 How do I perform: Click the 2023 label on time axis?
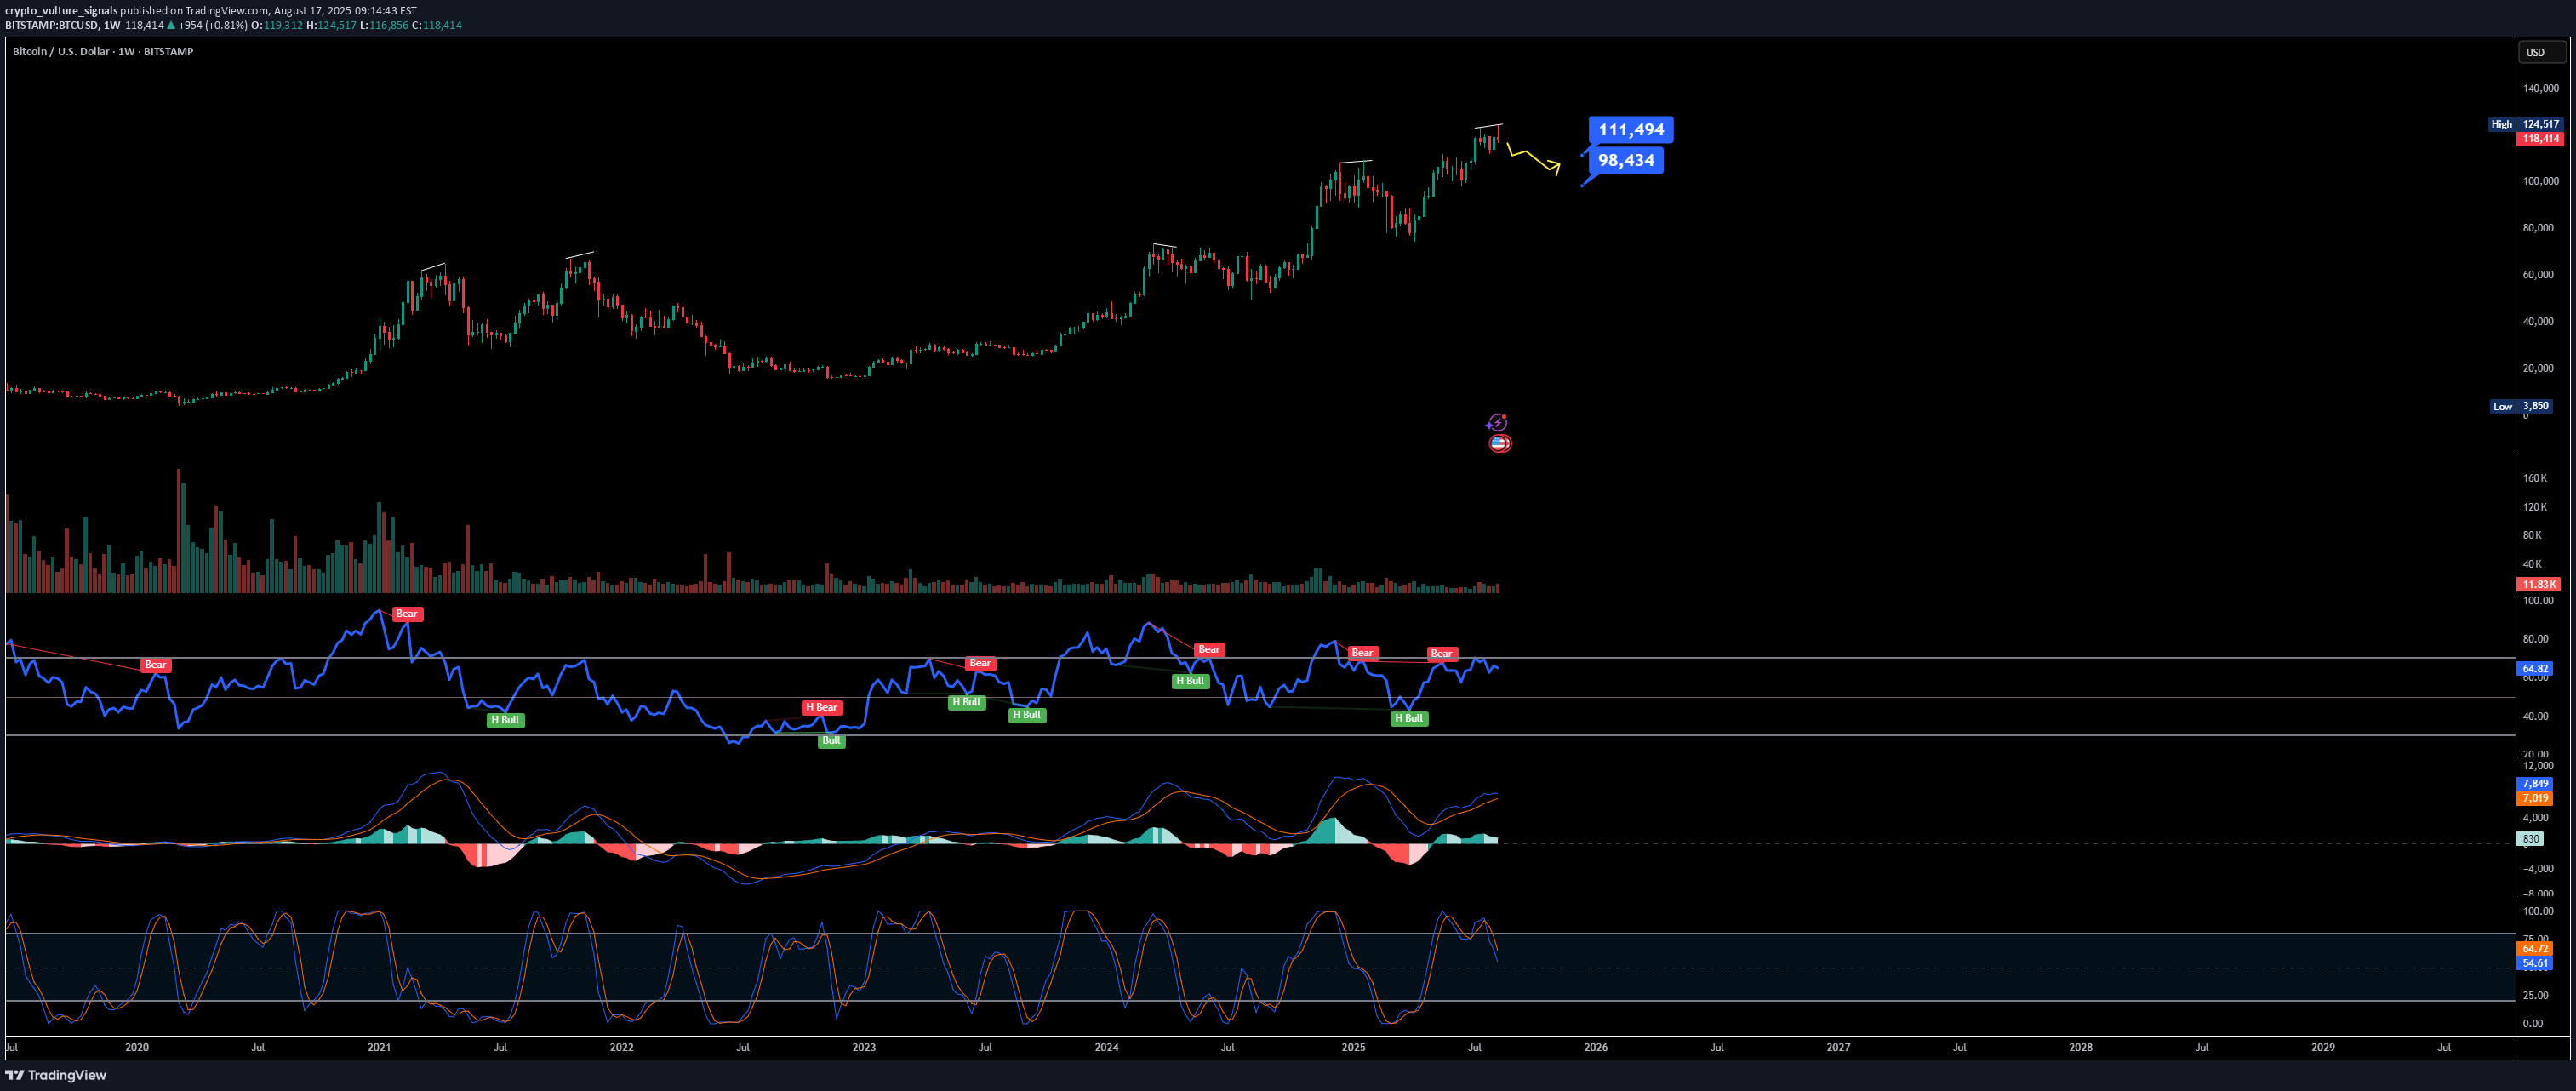(864, 1047)
